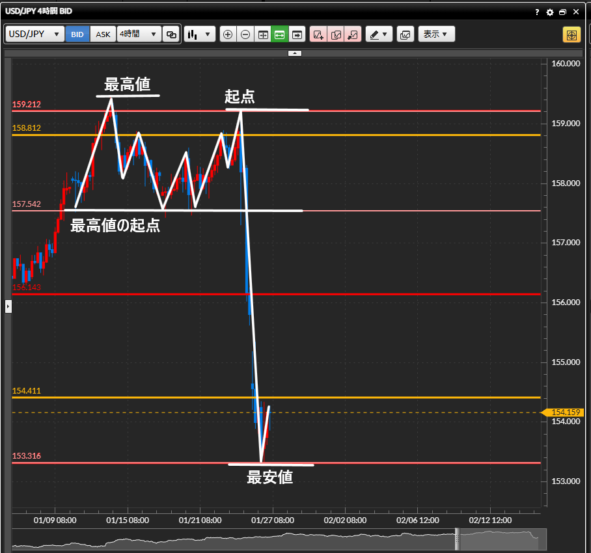Collapse the toolbar with the up arrow
This screenshot has height=553, width=591.
pyautogui.click(x=295, y=53)
